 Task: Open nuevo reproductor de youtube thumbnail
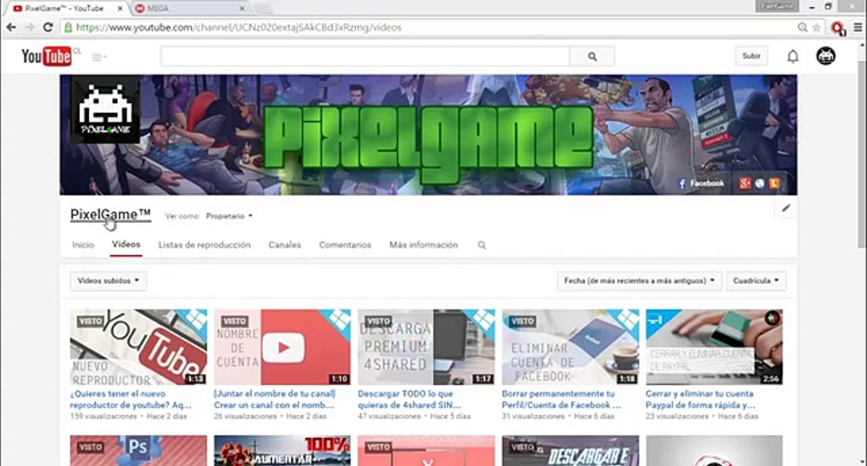139,347
